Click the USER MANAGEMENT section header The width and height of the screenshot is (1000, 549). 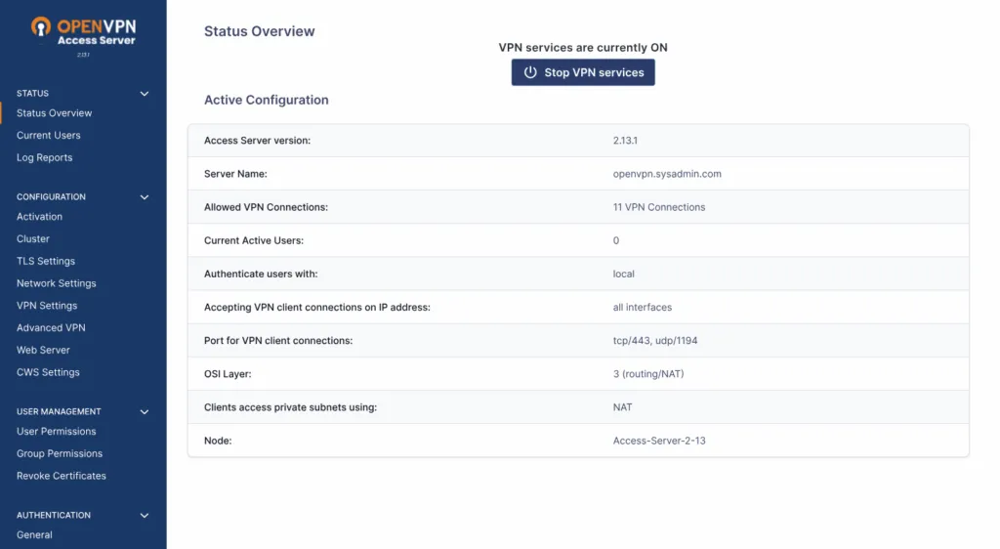(59, 412)
